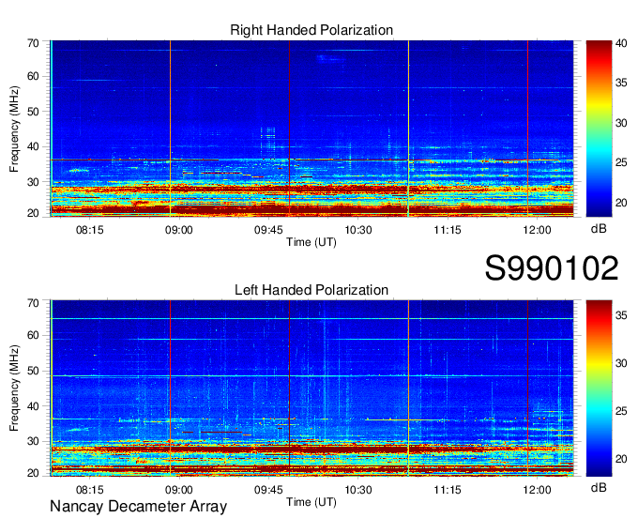Click the Left Handed Polarization spectrogram image
The image size is (638, 518).
click(x=311, y=388)
